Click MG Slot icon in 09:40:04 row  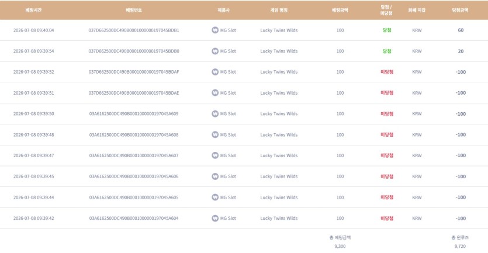click(x=215, y=30)
